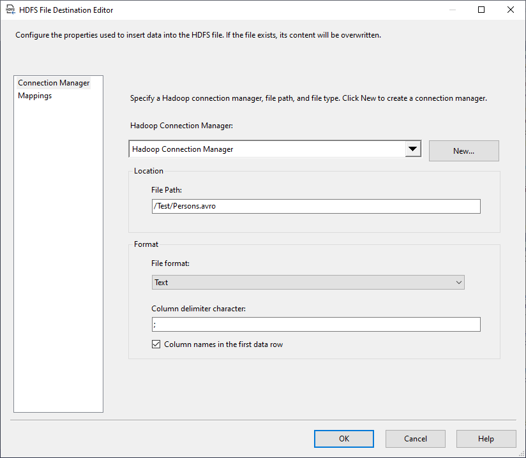Click the HDFS destination icon in the title bar

point(8,10)
